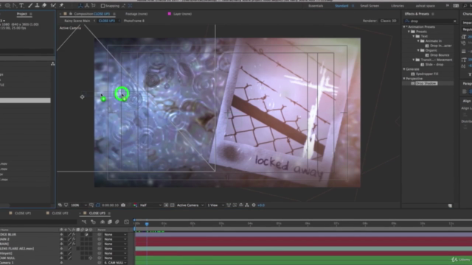Open the Graph Editor icon

126,222
